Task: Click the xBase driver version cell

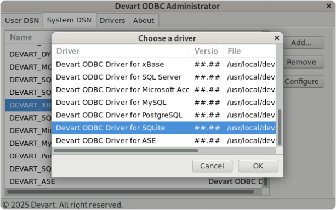Action: point(207,64)
